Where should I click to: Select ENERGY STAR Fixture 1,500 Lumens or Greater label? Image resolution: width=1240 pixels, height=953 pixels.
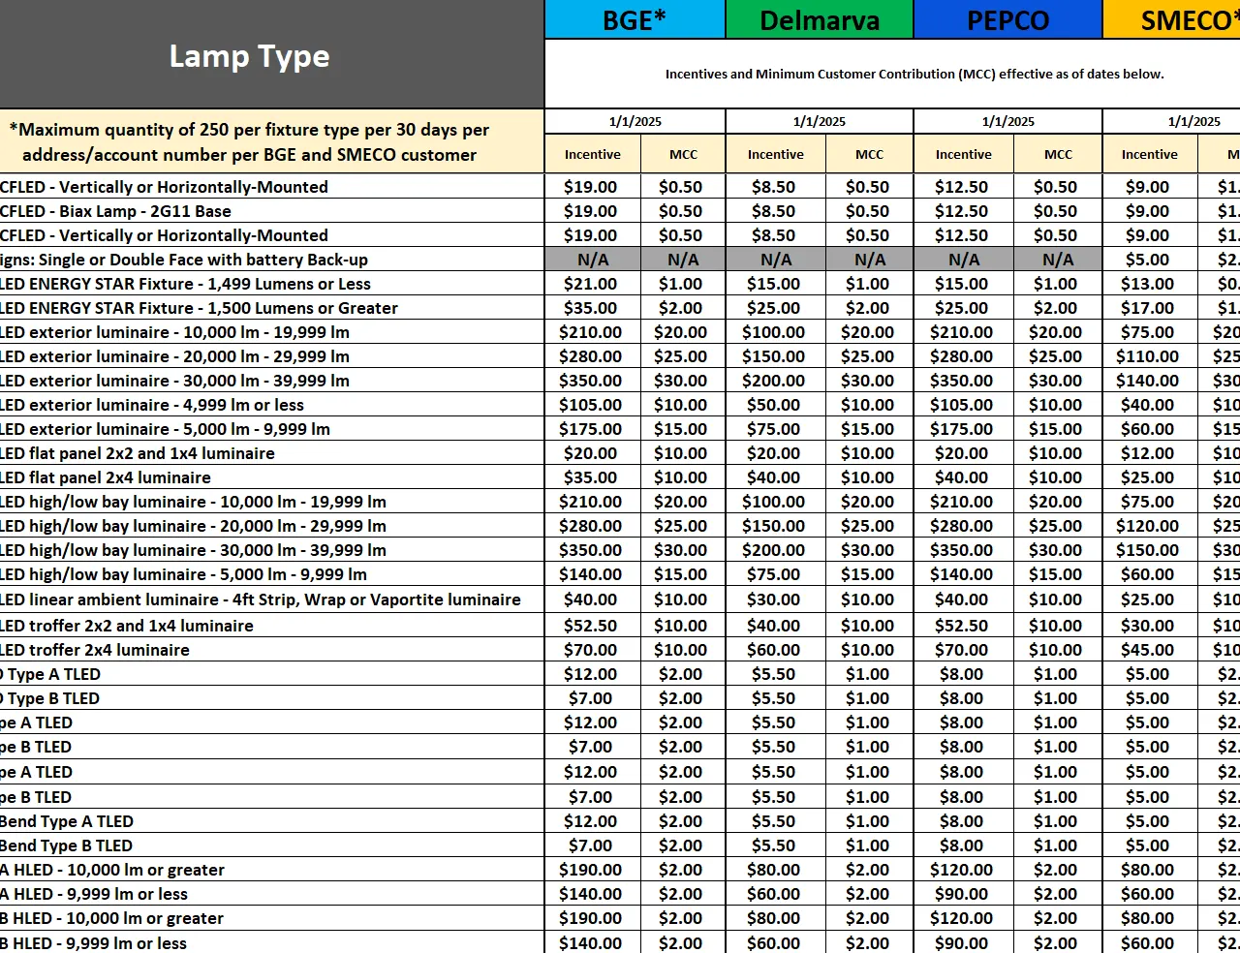(x=200, y=308)
